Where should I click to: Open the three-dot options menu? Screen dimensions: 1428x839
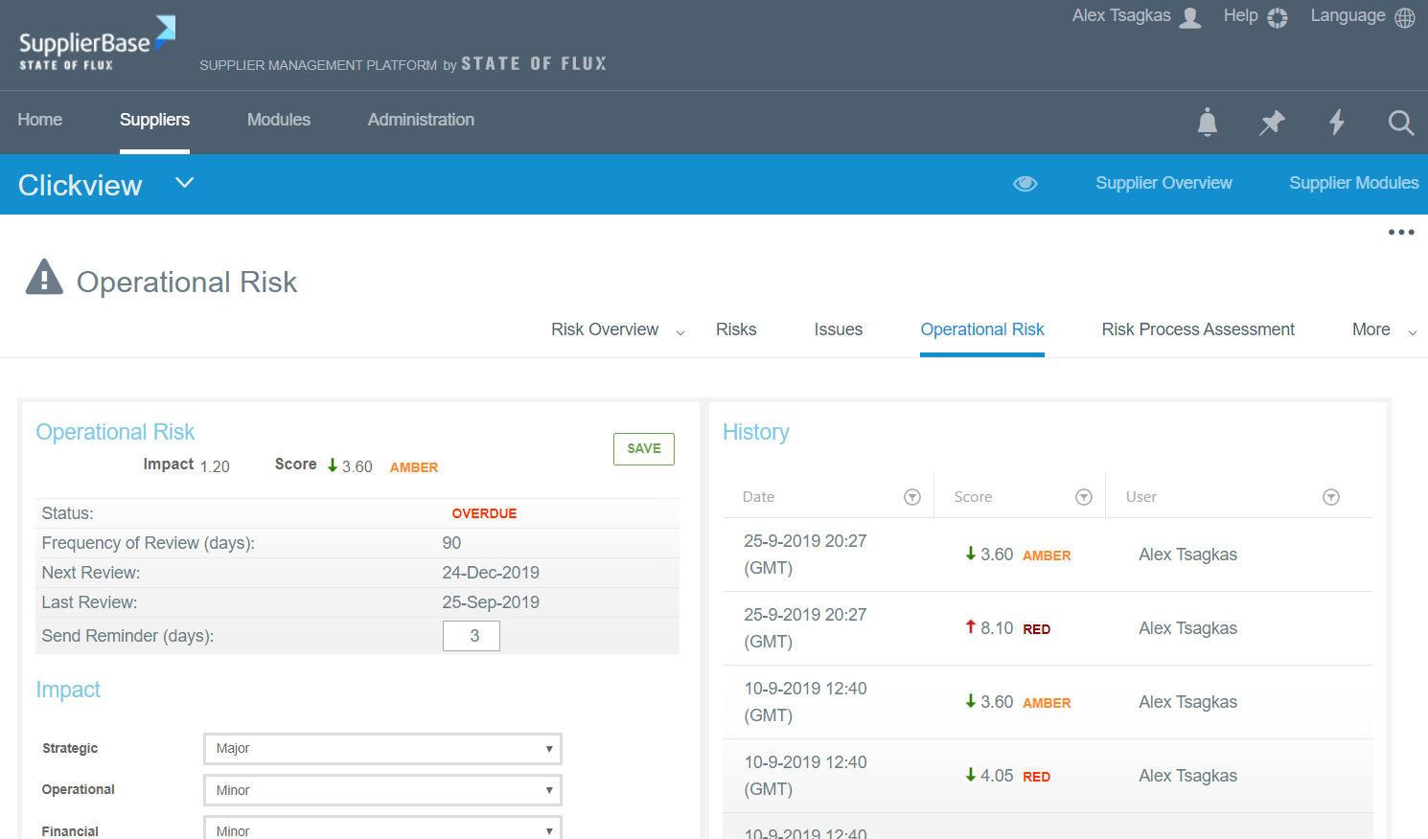(1400, 233)
